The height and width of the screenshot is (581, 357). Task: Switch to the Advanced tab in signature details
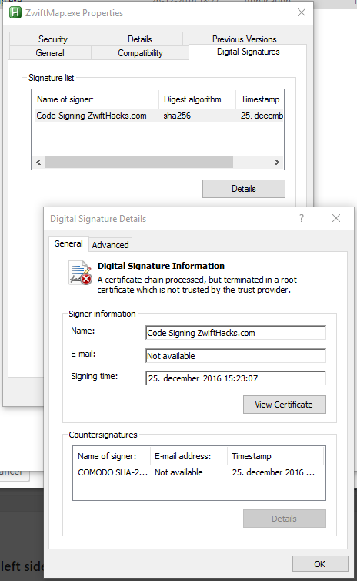point(110,245)
